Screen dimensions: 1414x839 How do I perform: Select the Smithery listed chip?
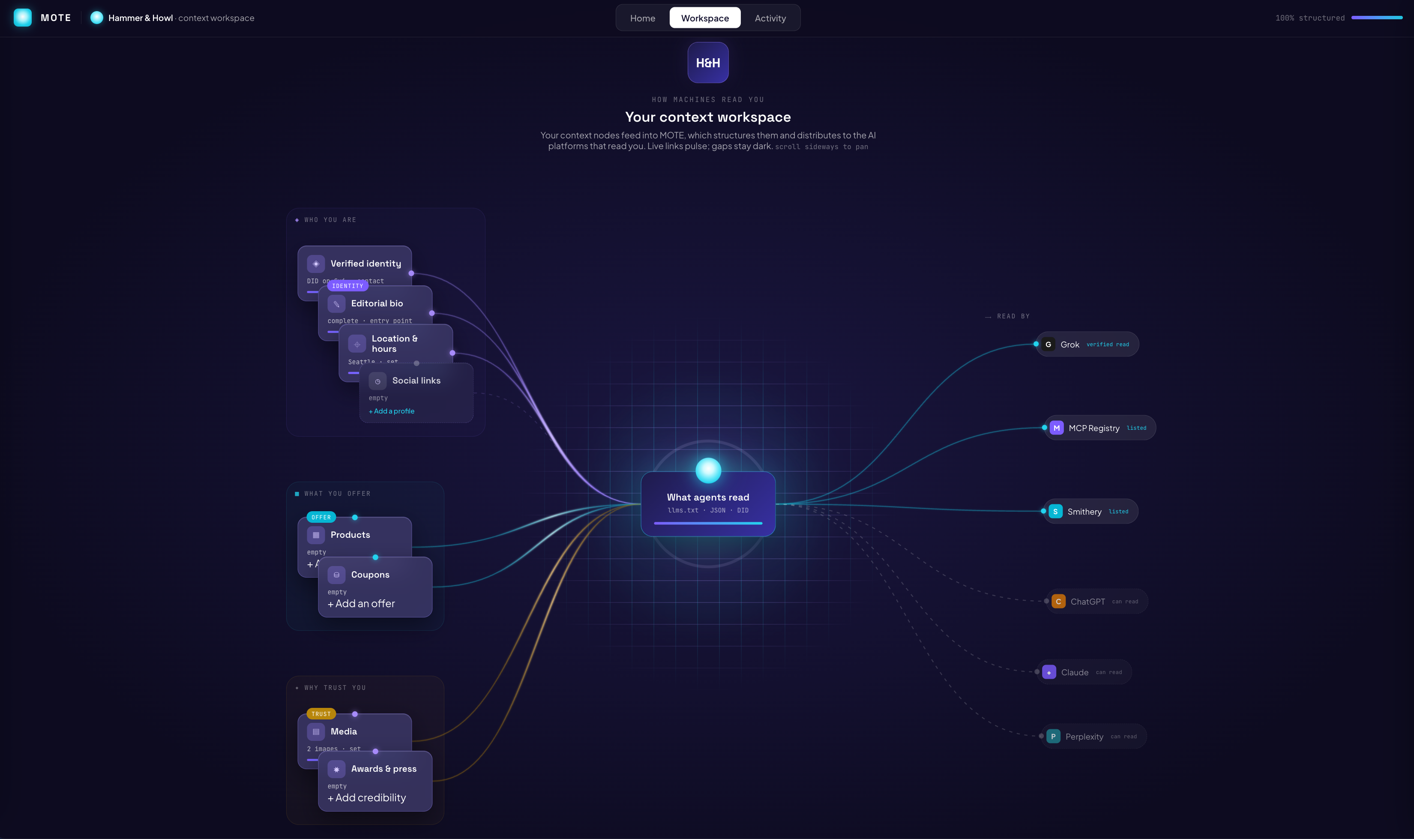1090,512
